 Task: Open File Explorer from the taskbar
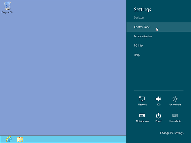(20, 139)
